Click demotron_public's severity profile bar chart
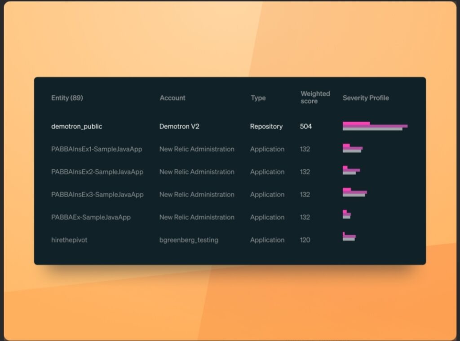 375,127
